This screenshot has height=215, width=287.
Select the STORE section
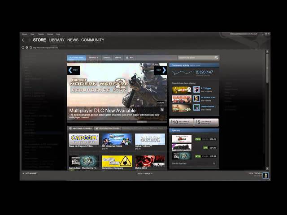39,40
